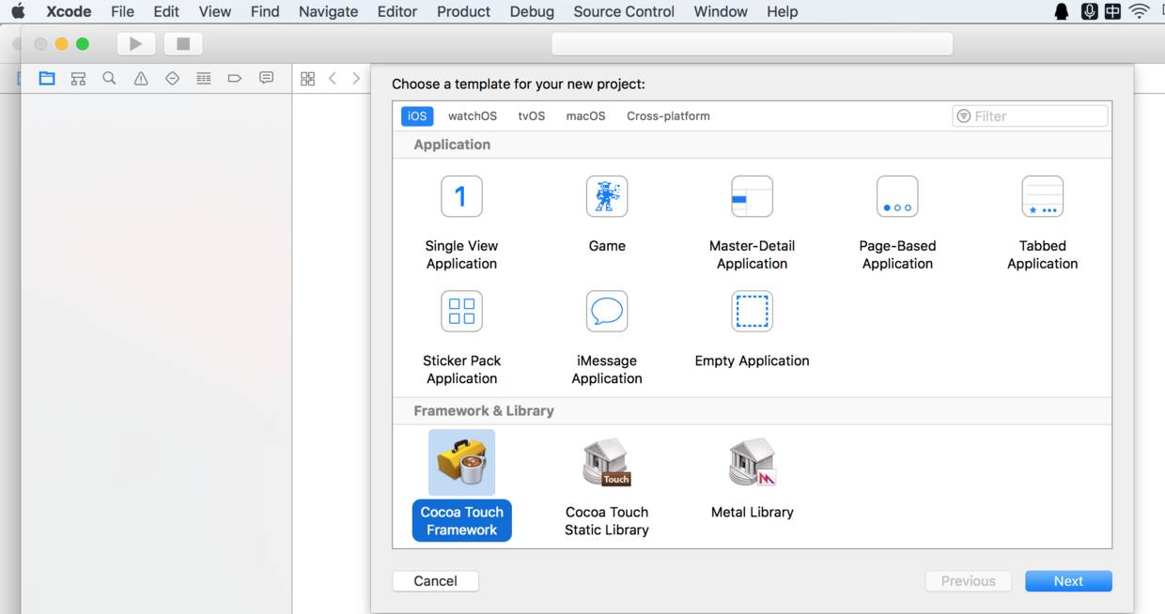Open the Product menu

[x=463, y=11]
